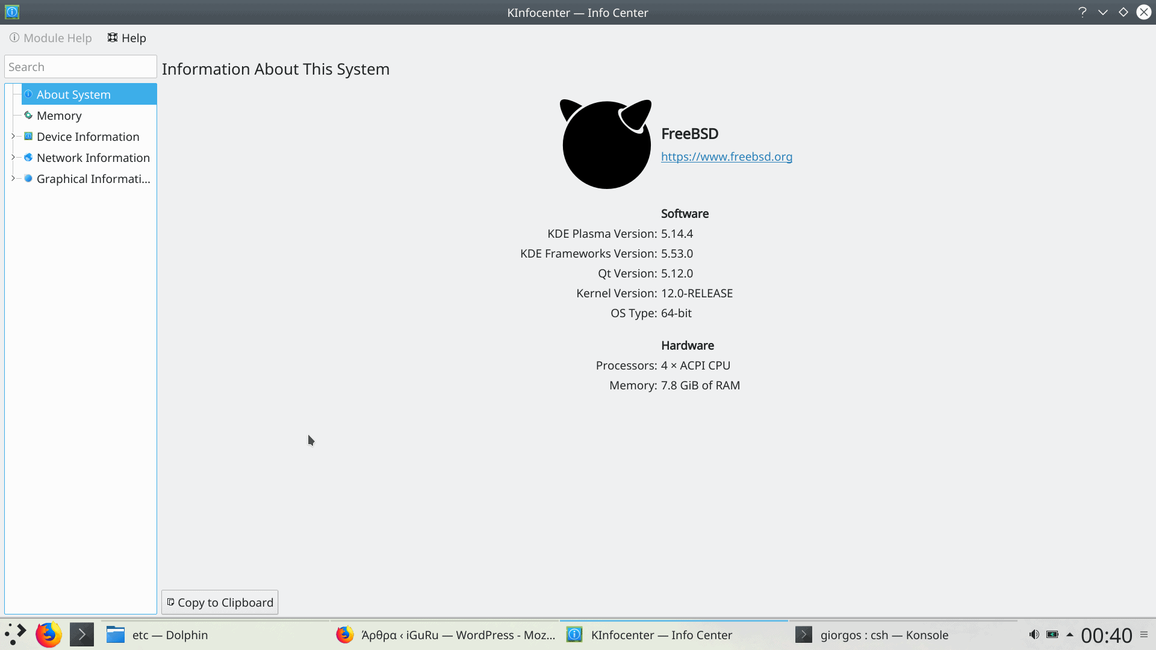Switch to the giorgos csh Konsole window

903,635
